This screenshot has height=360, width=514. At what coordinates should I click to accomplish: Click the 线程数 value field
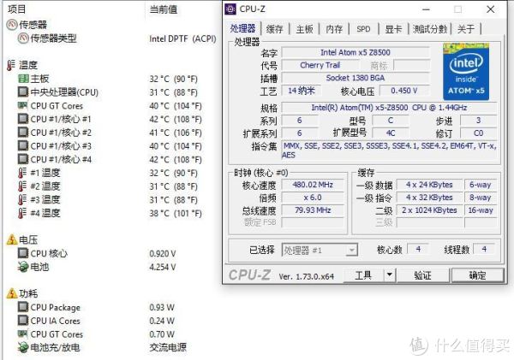click(484, 250)
